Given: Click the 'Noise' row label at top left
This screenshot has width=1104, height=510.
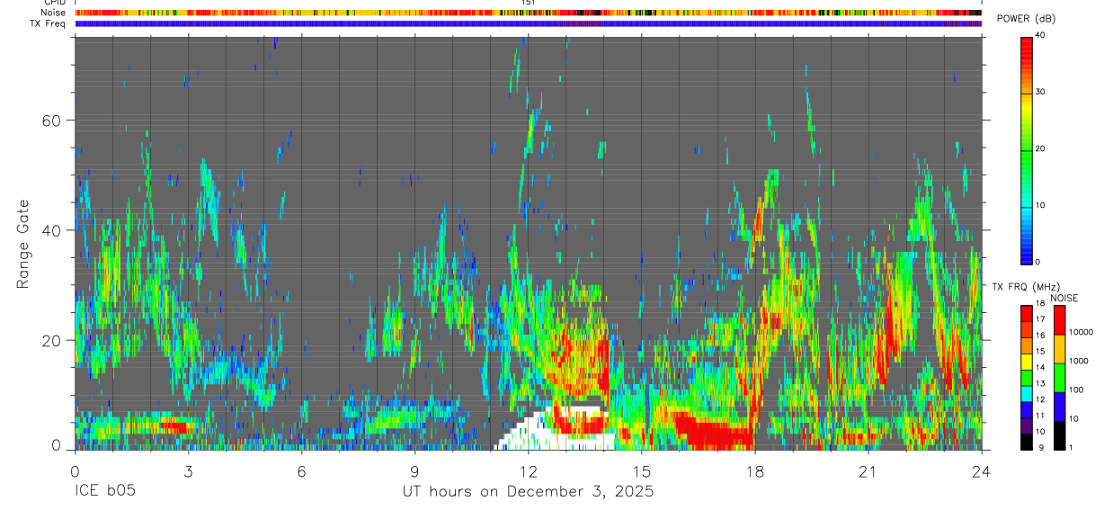Looking at the screenshot, I should point(54,13).
